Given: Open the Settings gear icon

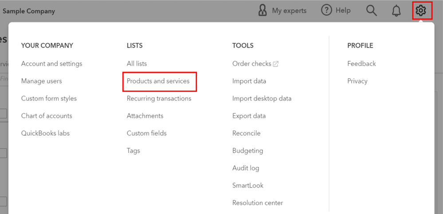Looking at the screenshot, I should [x=420, y=11].
